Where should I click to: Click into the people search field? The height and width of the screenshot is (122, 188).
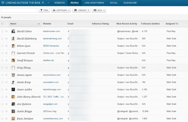pos(19,10)
